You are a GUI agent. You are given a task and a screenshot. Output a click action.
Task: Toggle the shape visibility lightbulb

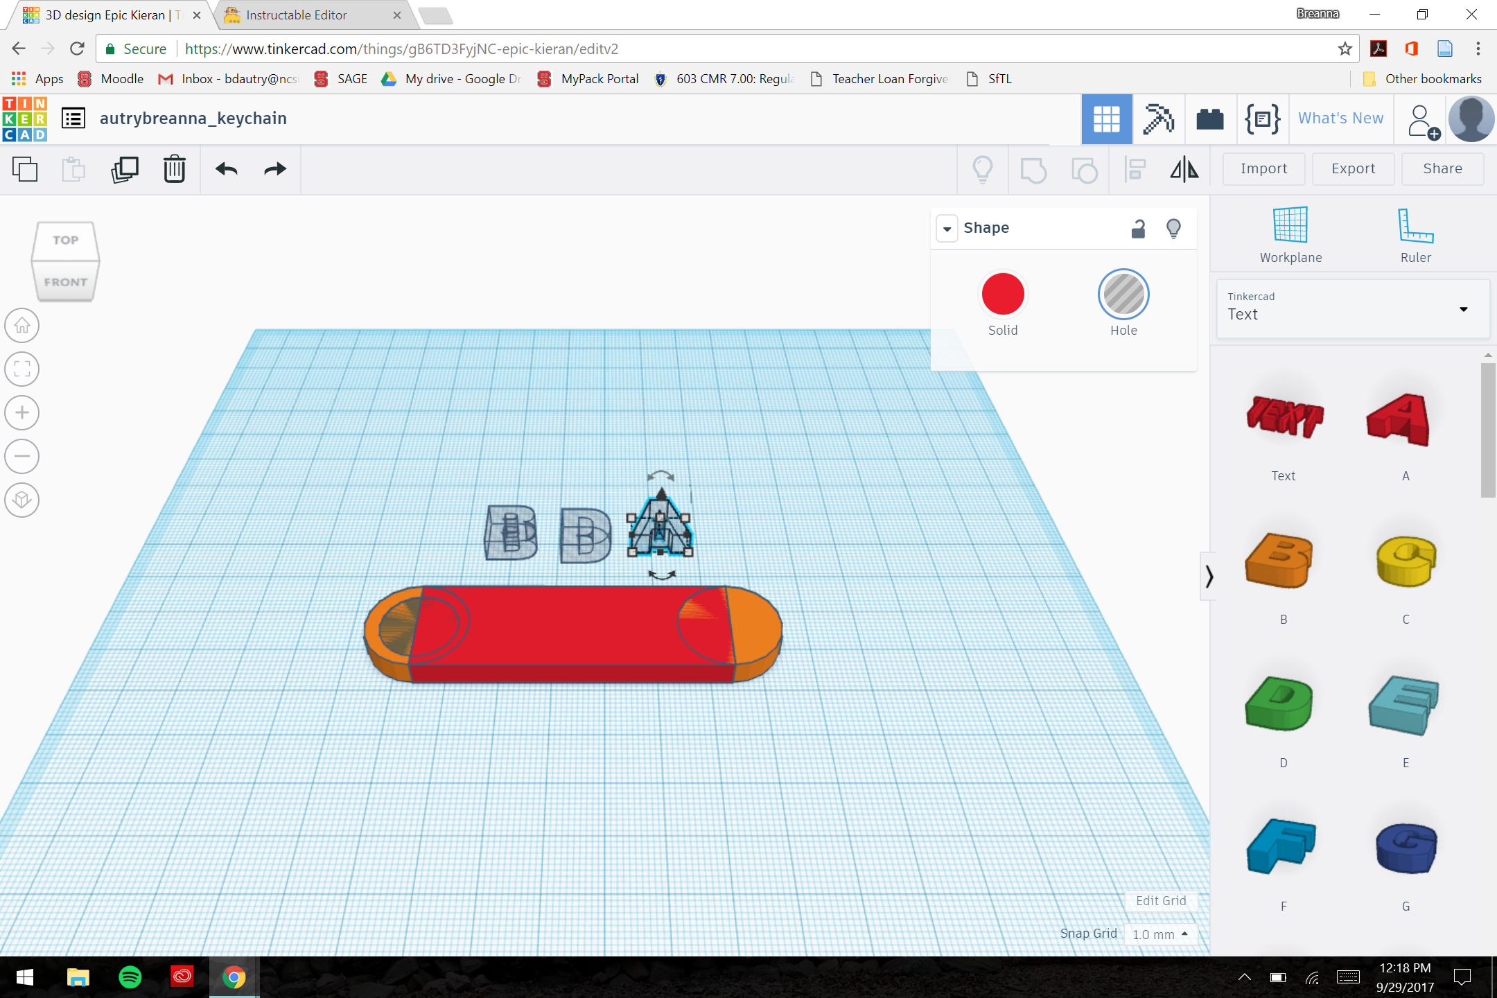pyautogui.click(x=1173, y=228)
